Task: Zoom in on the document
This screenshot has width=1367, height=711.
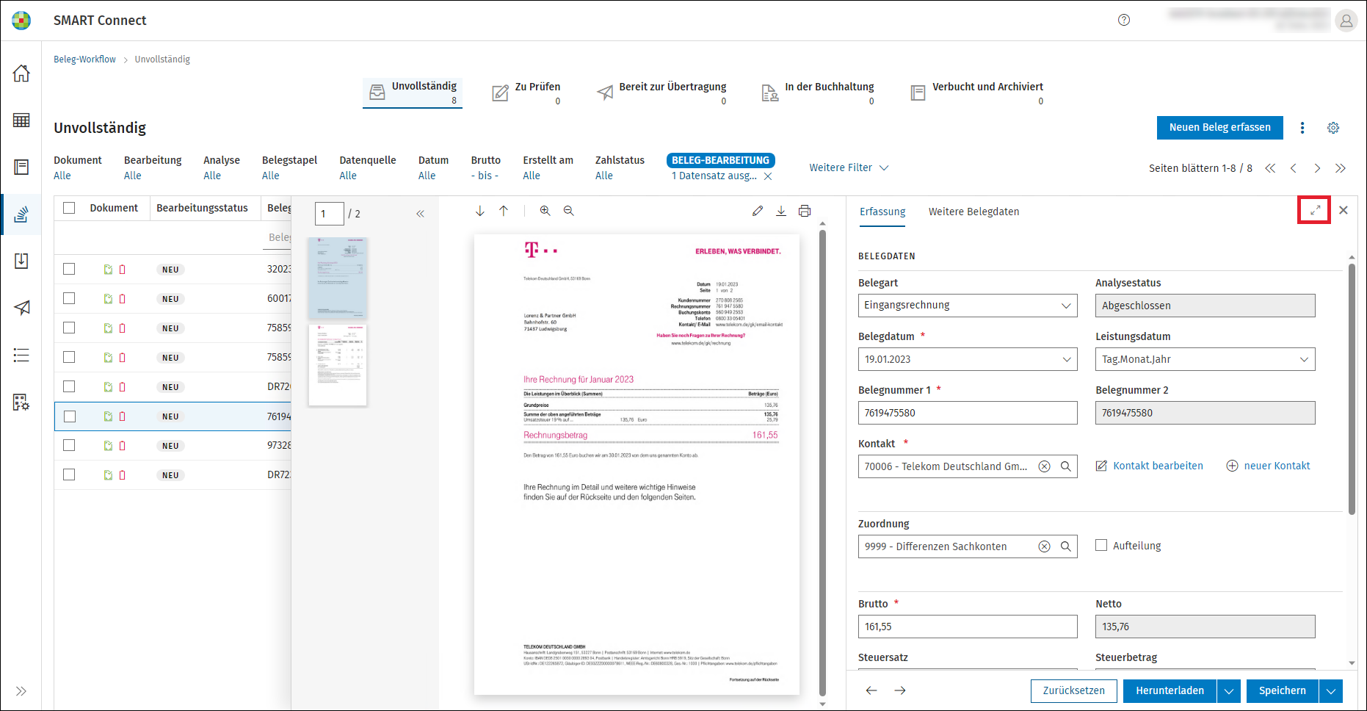Action: point(545,211)
